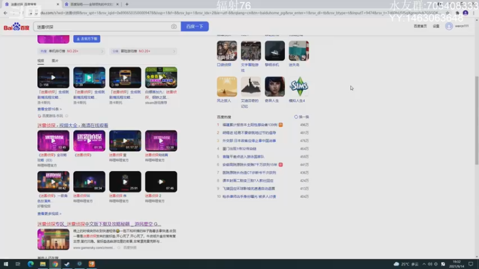
Task: Expand 查看更多视频 link
Action: click(x=49, y=213)
